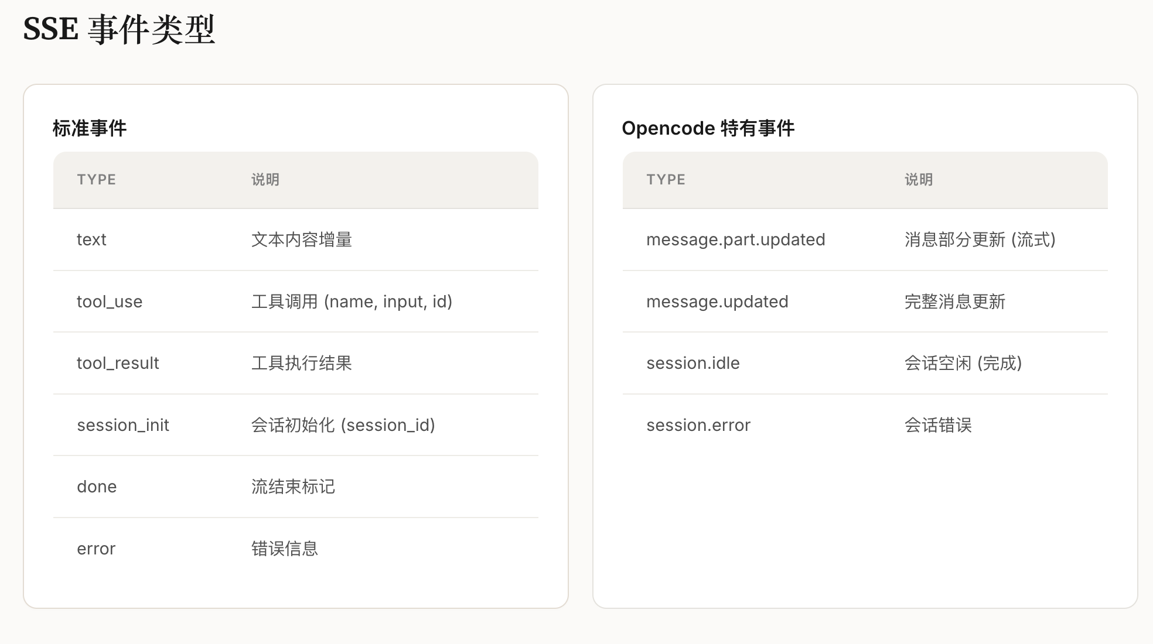Select the done event type cell
This screenshot has width=1153, height=644.
coord(97,487)
